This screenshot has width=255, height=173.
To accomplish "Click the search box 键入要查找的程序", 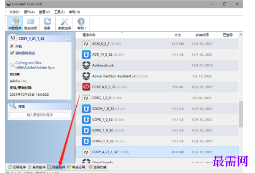I will (x=40, y=115).
